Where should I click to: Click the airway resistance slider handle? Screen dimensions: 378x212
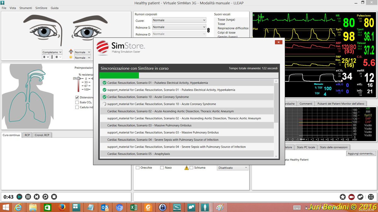[x=79, y=79]
